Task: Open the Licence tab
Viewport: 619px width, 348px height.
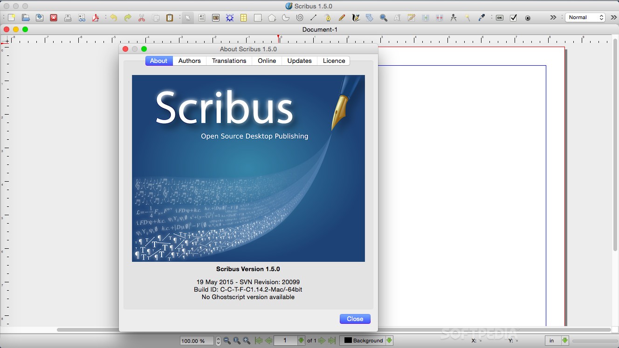Action: (334, 61)
